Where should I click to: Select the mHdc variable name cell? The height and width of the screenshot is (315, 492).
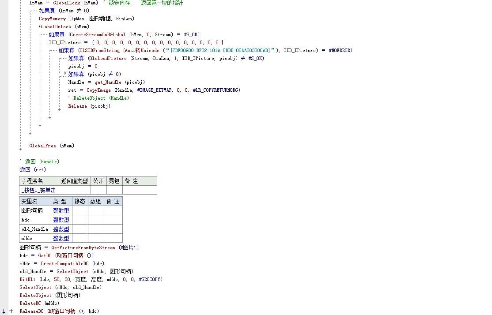[x=35, y=238]
